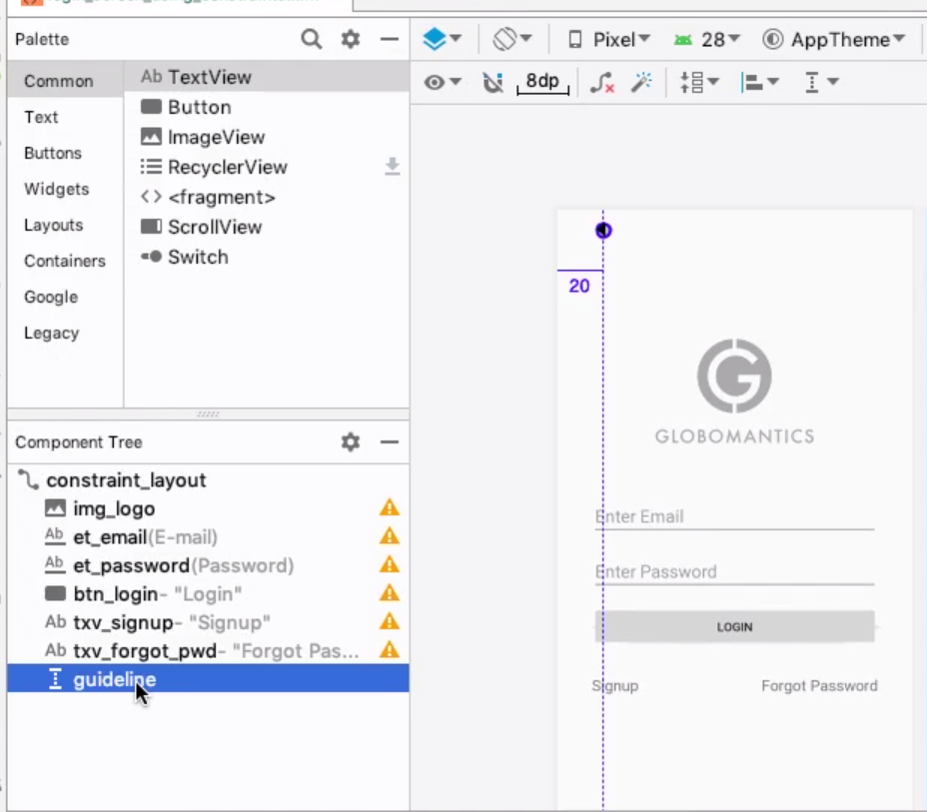Click the RecyclerView download icon
Viewport: 927px width, 812px height.
click(392, 167)
